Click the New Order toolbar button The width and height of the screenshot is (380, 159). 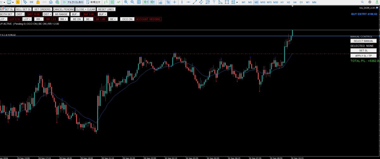point(93,2)
